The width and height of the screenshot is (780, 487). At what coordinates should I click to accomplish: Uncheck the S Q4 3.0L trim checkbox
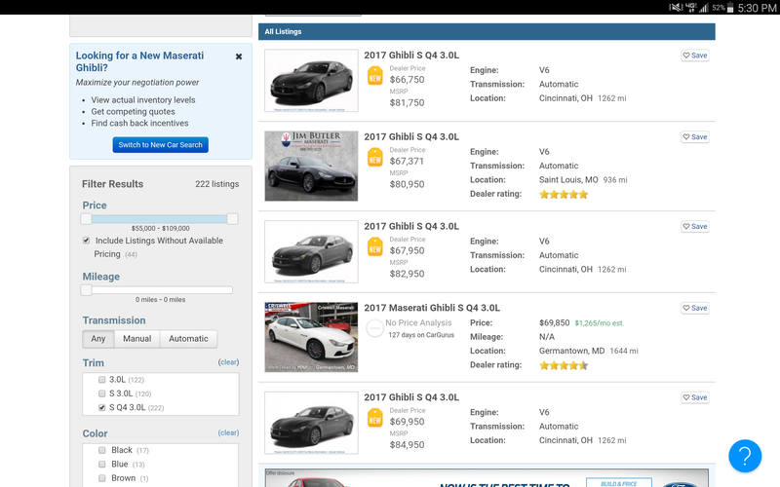[102, 407]
